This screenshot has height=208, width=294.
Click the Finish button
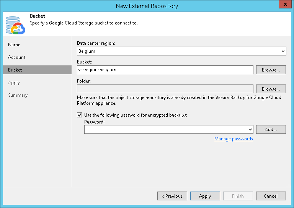tap(238, 196)
